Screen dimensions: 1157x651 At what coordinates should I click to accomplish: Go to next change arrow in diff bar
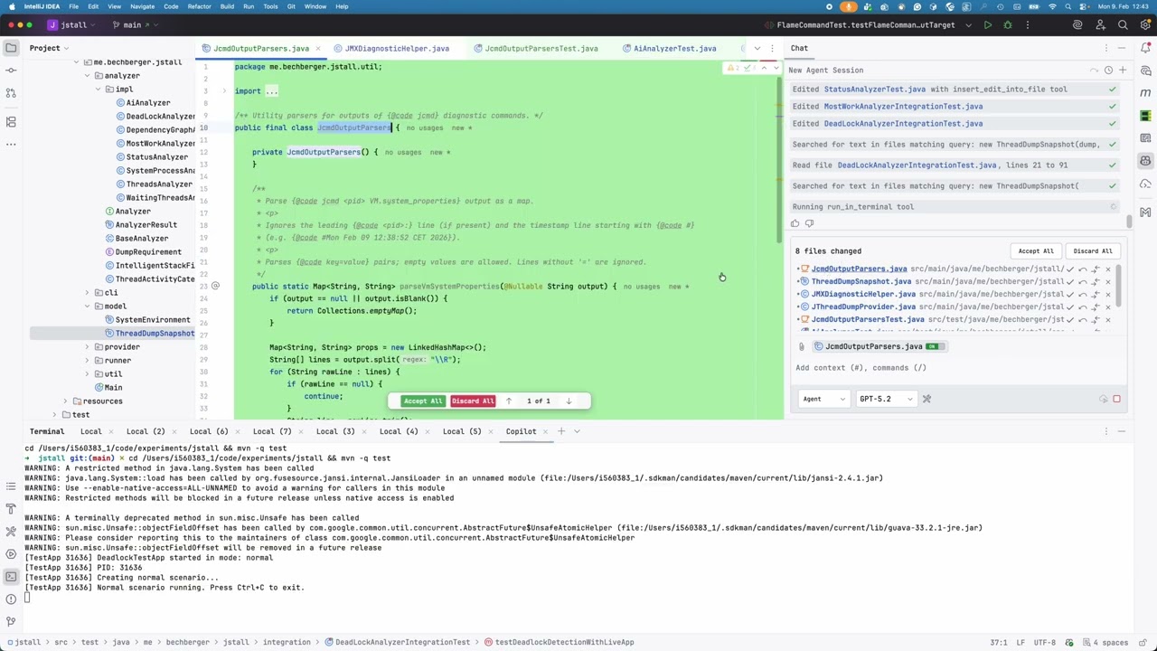[569, 401]
